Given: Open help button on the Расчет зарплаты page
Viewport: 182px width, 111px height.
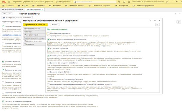Looking at the screenshot, I should click(x=179, y=22).
